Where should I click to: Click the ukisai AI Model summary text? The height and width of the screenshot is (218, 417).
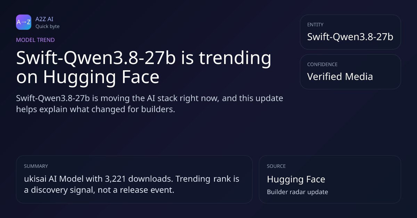tap(132, 184)
